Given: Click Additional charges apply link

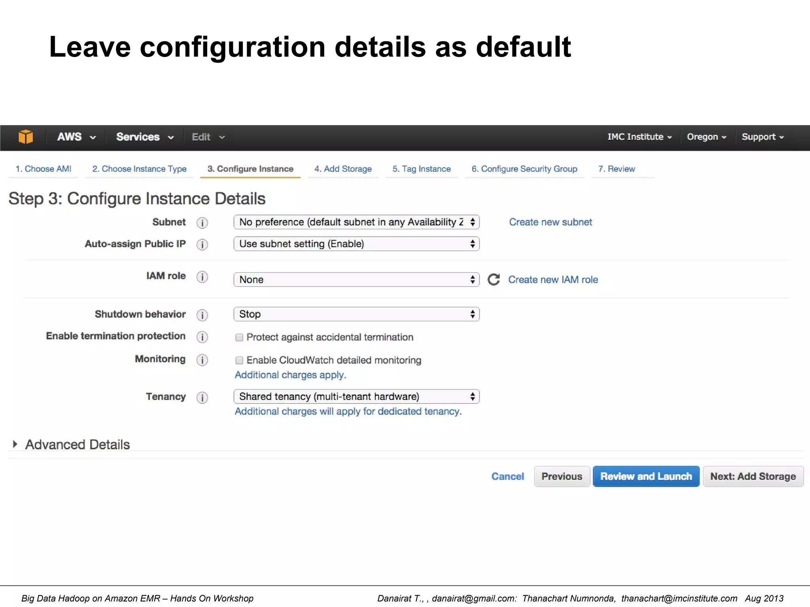Looking at the screenshot, I should click(x=290, y=375).
